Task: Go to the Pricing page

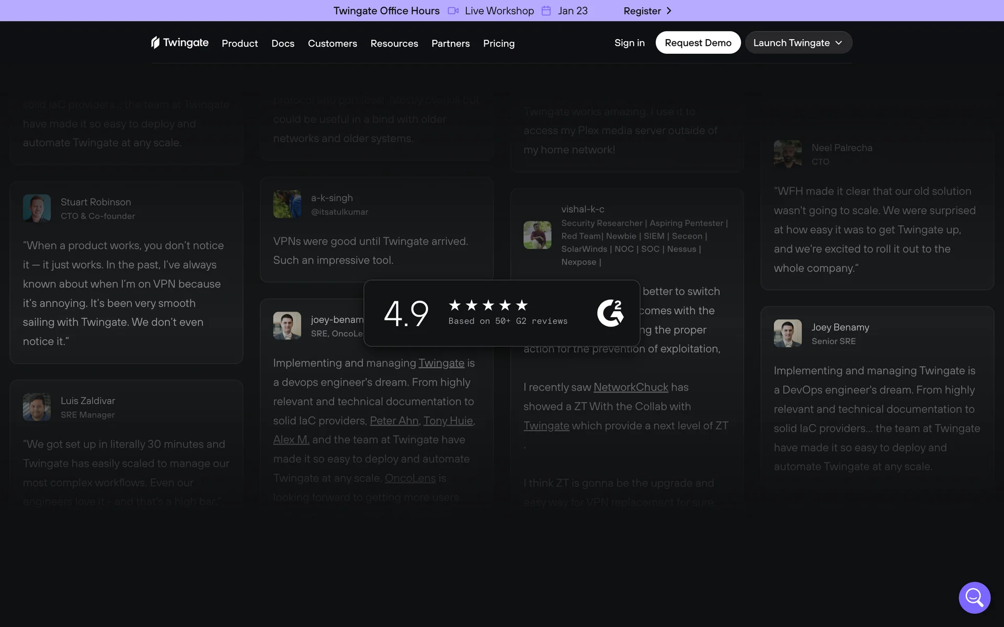Action: pyautogui.click(x=498, y=43)
